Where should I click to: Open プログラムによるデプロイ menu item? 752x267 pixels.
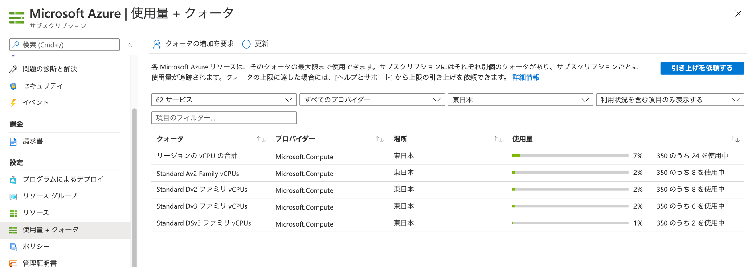[x=63, y=179]
